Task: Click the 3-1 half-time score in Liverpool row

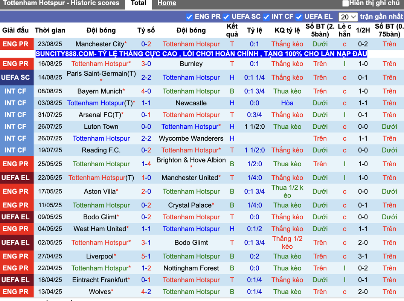Action: (363, 257)
